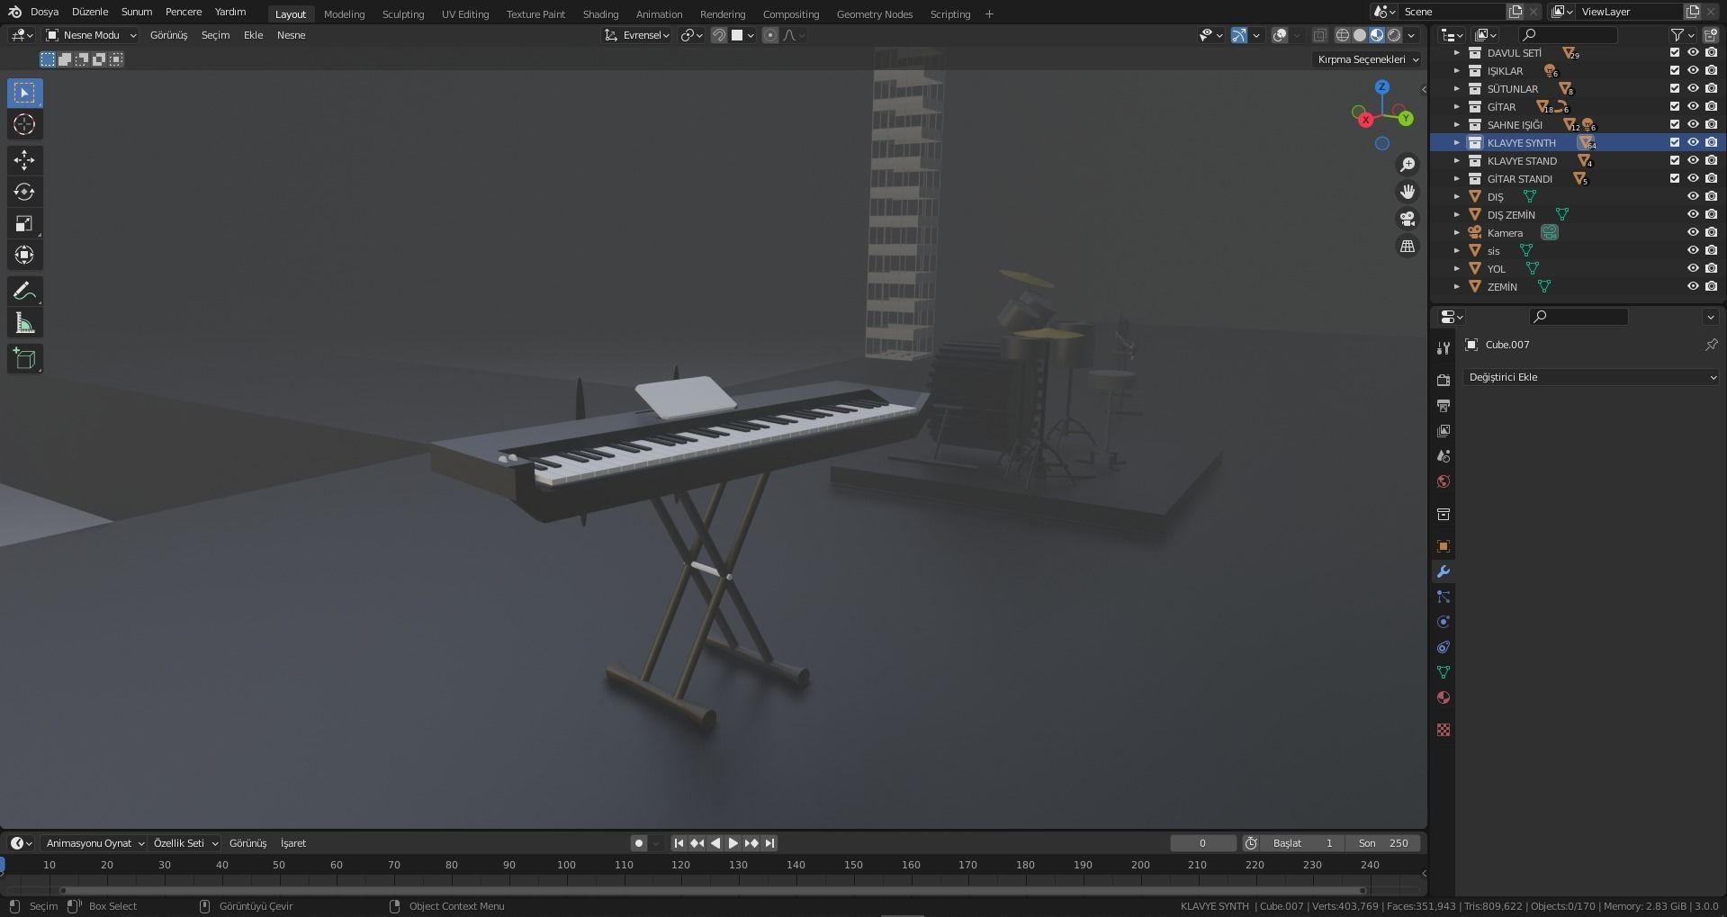Screen dimensions: 1727x917
Task: Click the Son end frame field
Action: [x=1383, y=843]
